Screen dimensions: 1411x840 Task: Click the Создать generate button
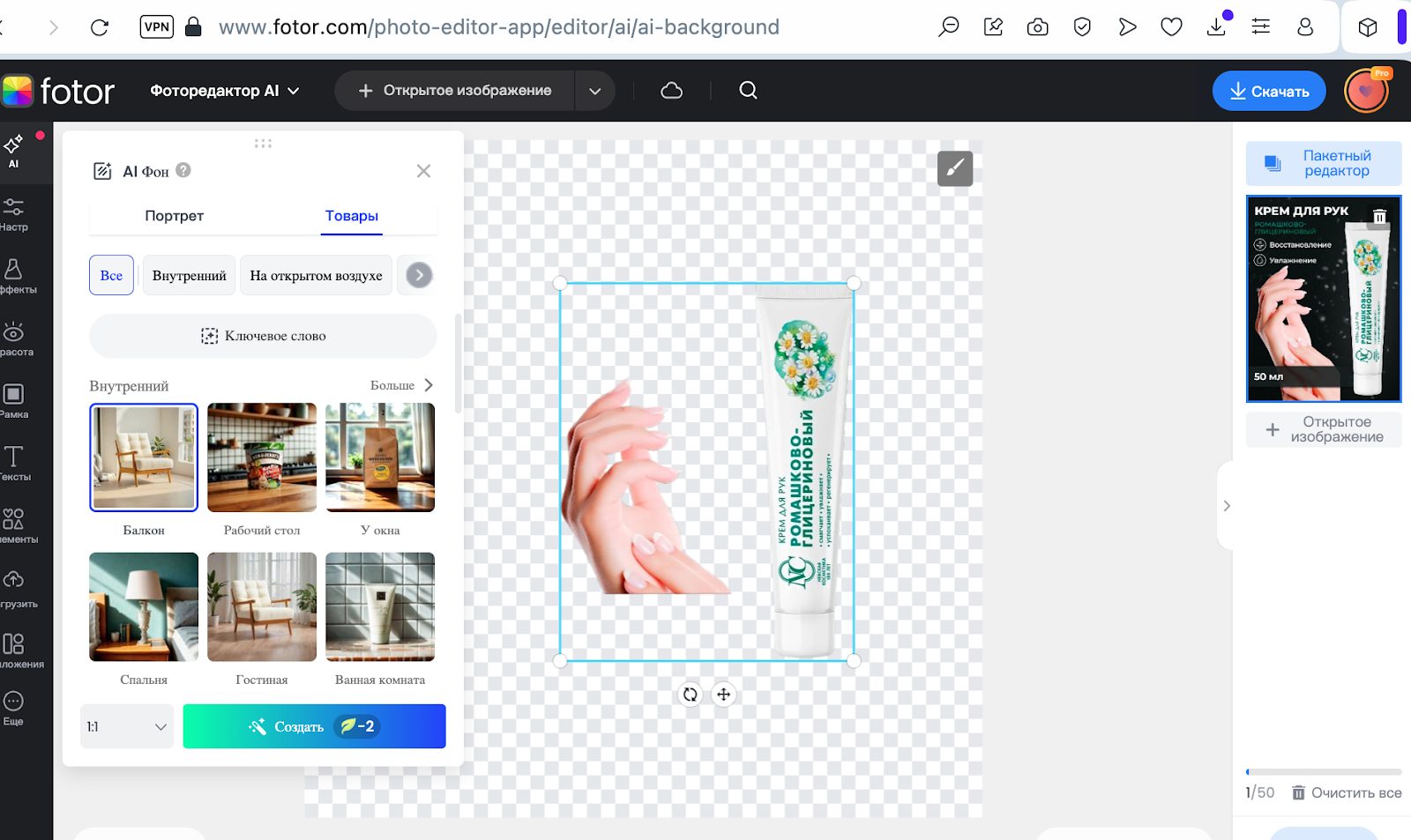pyautogui.click(x=314, y=726)
